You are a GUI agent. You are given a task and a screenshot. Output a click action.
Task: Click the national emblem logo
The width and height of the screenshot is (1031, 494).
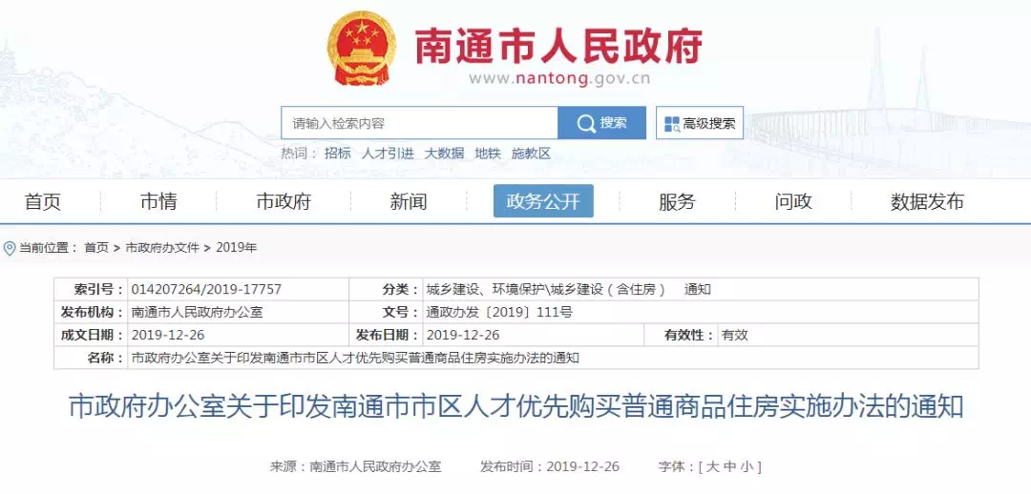pos(361,48)
